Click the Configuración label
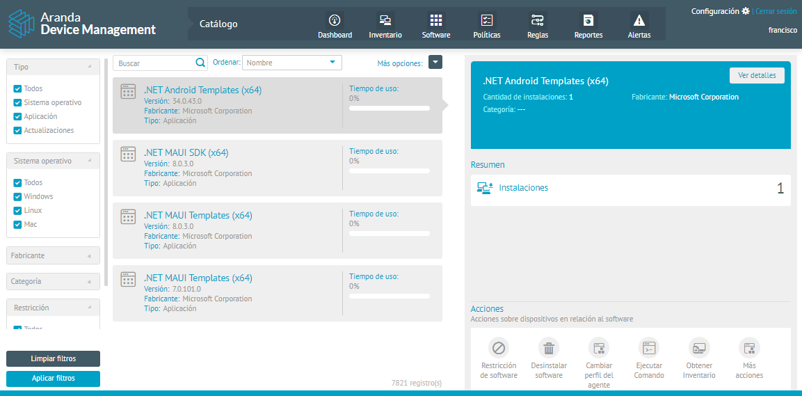This screenshot has width=802, height=396. click(715, 10)
